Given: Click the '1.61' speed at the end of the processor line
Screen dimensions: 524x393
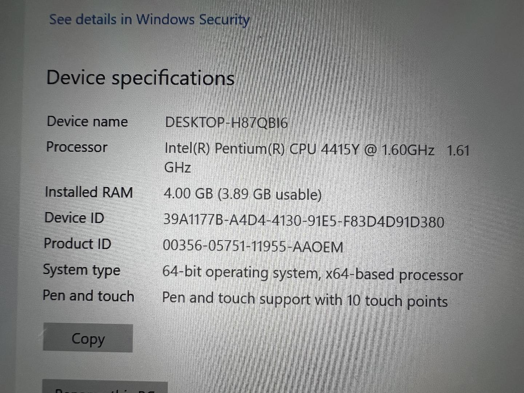Looking at the screenshot, I should (x=458, y=150).
